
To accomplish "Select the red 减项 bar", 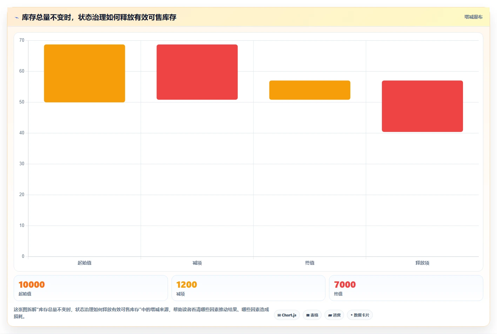I will [x=197, y=72].
